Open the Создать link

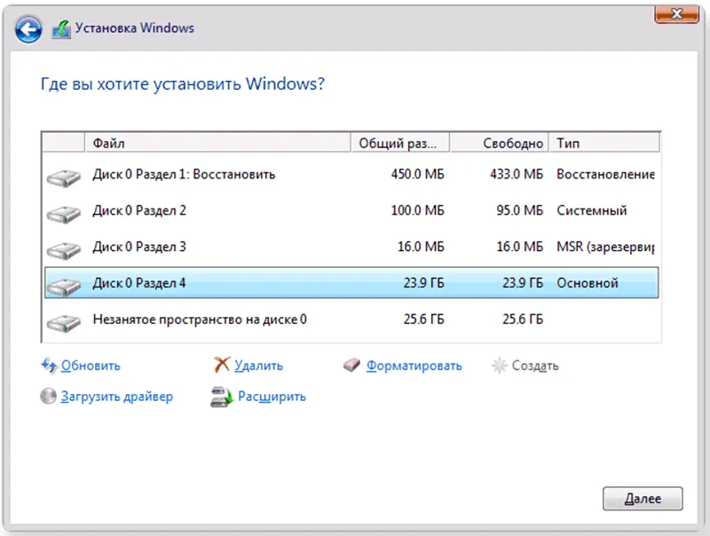(x=534, y=366)
